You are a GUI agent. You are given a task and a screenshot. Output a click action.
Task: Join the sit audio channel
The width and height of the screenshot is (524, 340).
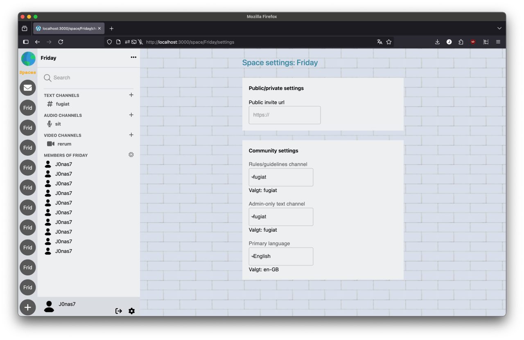tap(58, 124)
